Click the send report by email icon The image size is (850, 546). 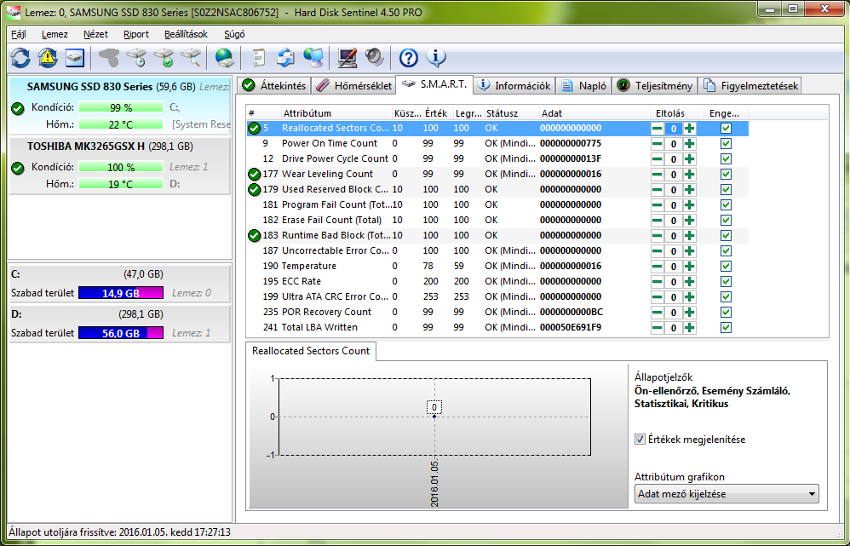285,57
